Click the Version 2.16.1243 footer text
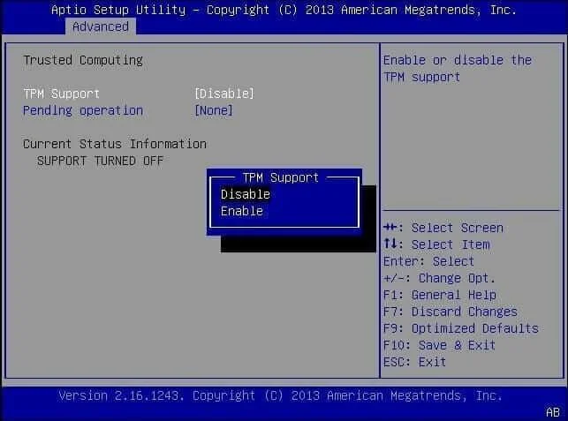This screenshot has width=568, height=421. (x=280, y=395)
